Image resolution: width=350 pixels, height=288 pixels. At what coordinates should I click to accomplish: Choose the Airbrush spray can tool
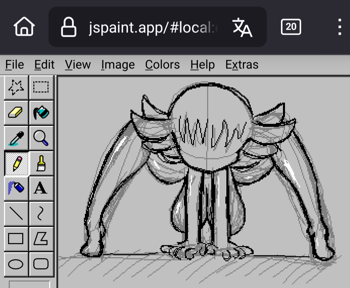pos(16,188)
